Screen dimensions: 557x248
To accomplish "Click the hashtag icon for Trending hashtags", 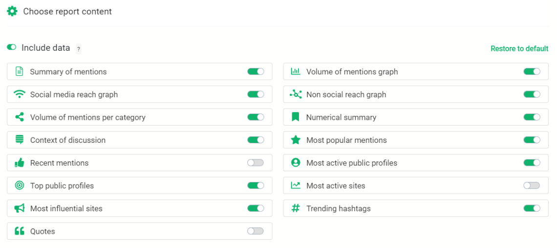I will [x=296, y=208].
